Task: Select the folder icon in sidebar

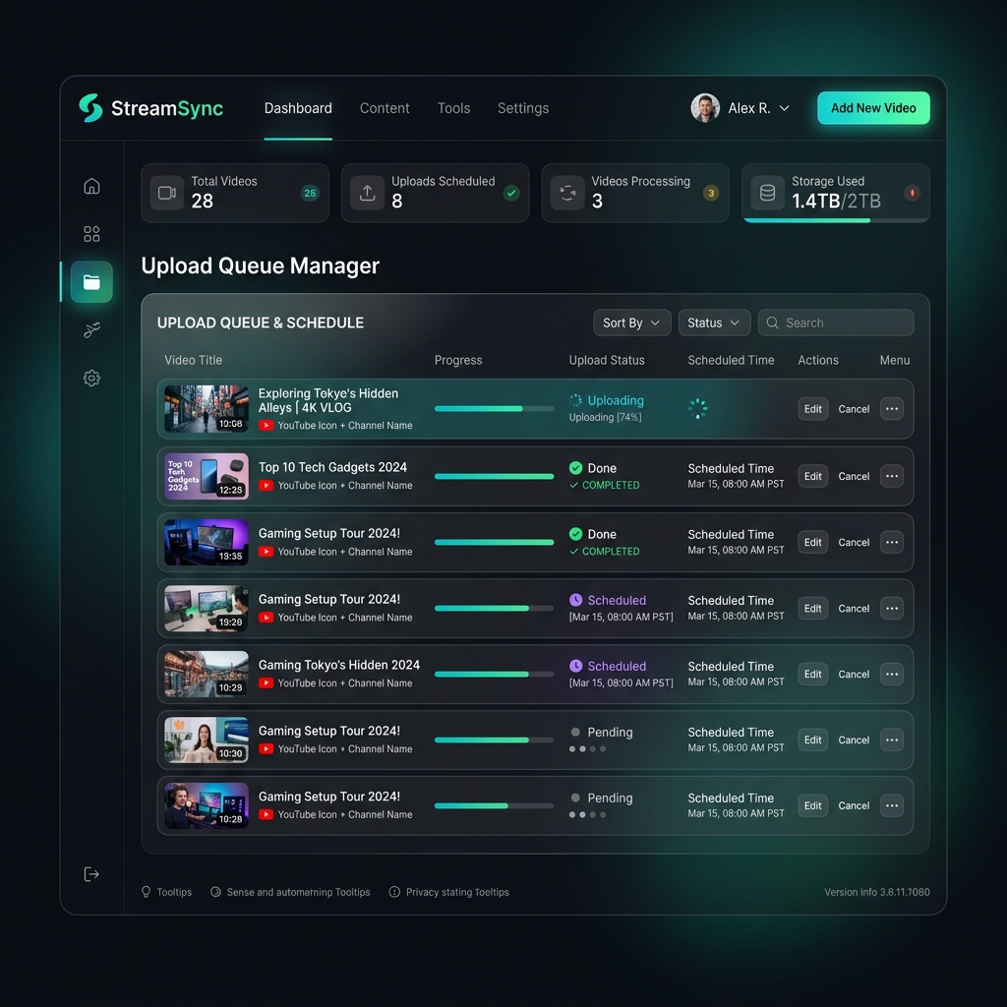Action: click(x=91, y=282)
